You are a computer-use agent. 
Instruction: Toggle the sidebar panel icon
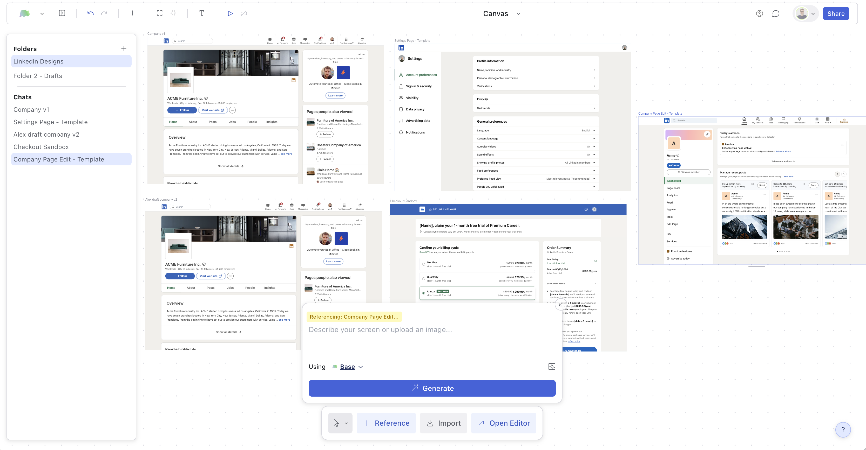(x=62, y=13)
